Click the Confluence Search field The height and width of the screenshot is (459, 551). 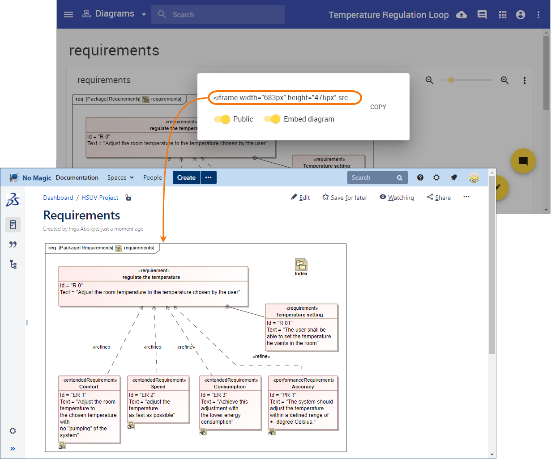(x=377, y=177)
